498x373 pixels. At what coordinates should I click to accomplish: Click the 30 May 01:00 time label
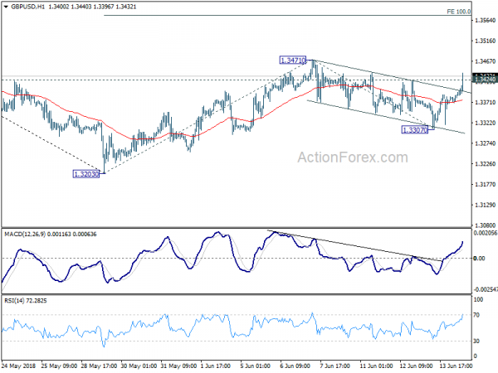(139, 366)
